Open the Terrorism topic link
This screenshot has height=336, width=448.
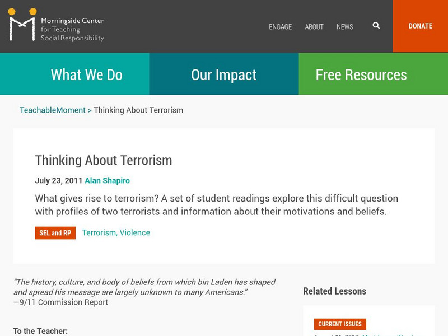pos(99,233)
